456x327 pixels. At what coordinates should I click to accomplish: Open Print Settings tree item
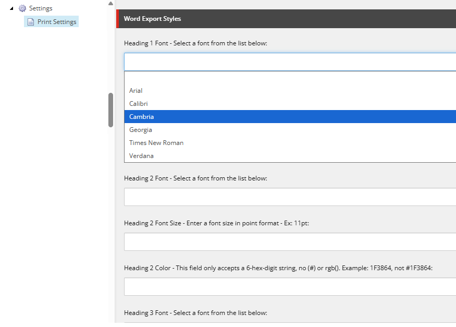coord(51,21)
